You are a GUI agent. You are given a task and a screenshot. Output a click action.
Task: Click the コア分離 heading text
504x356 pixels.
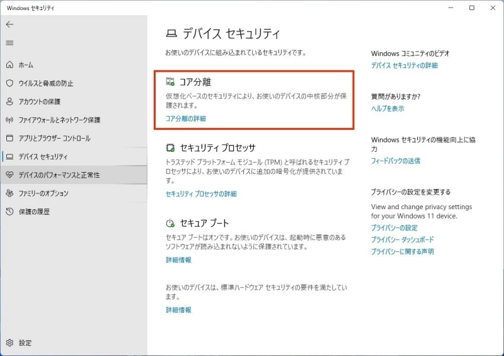(195, 82)
